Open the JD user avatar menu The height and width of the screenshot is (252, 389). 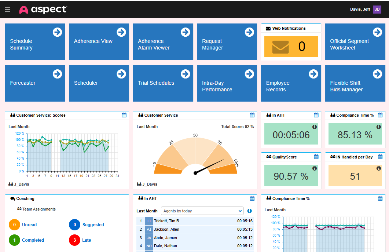pos(377,9)
